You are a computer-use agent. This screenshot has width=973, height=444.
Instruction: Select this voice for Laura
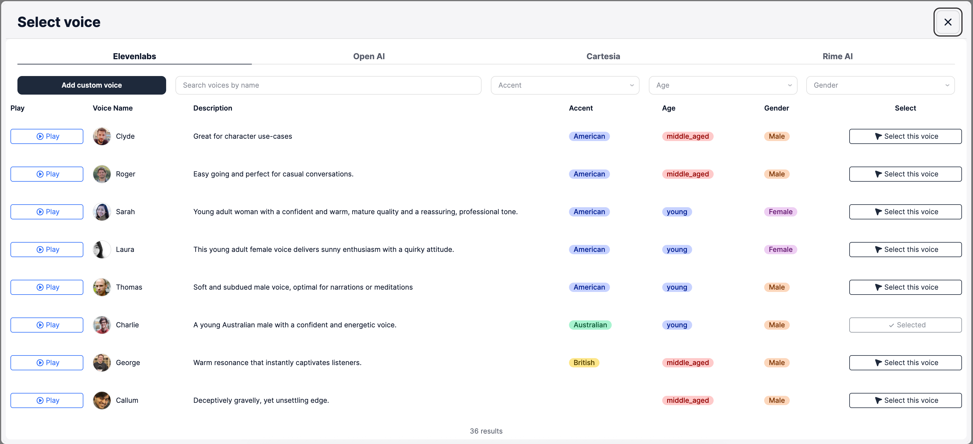coord(905,249)
